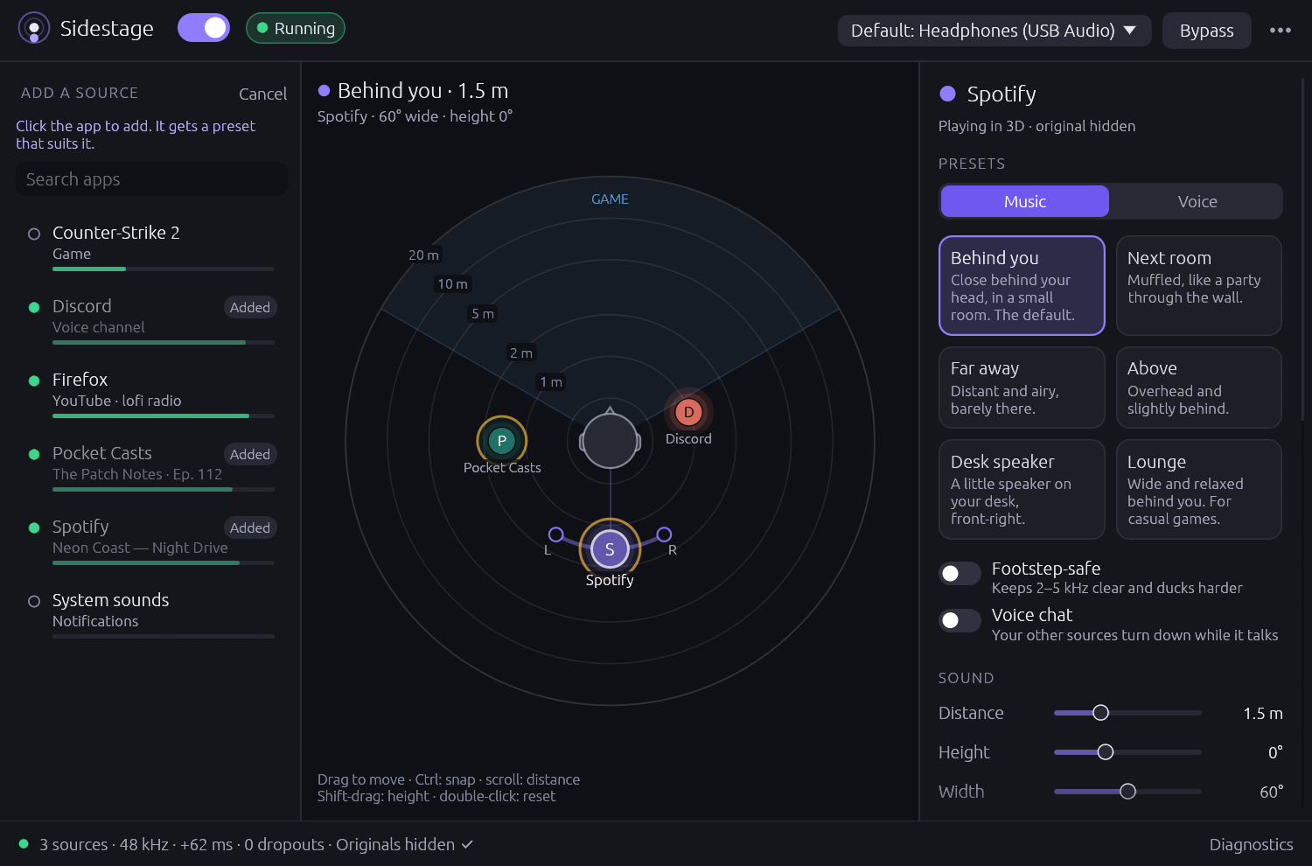The image size is (1312, 866).
Task: Add Firefox from the source list
Action: [151, 393]
